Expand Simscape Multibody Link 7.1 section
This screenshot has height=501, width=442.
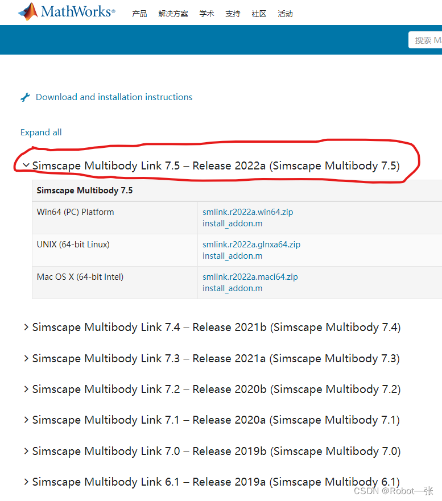[x=212, y=420]
